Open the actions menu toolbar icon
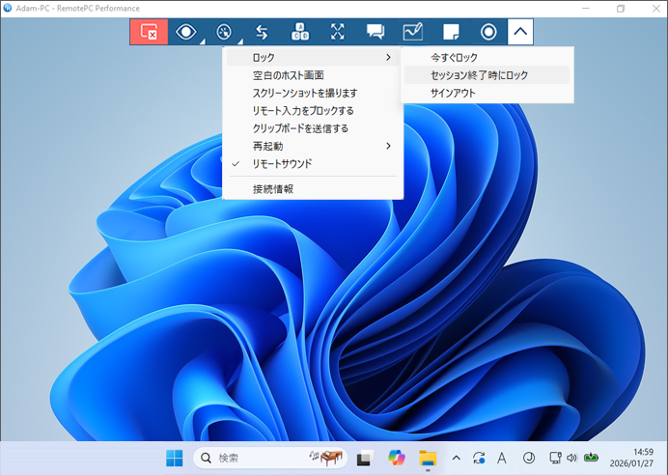 coord(224,32)
